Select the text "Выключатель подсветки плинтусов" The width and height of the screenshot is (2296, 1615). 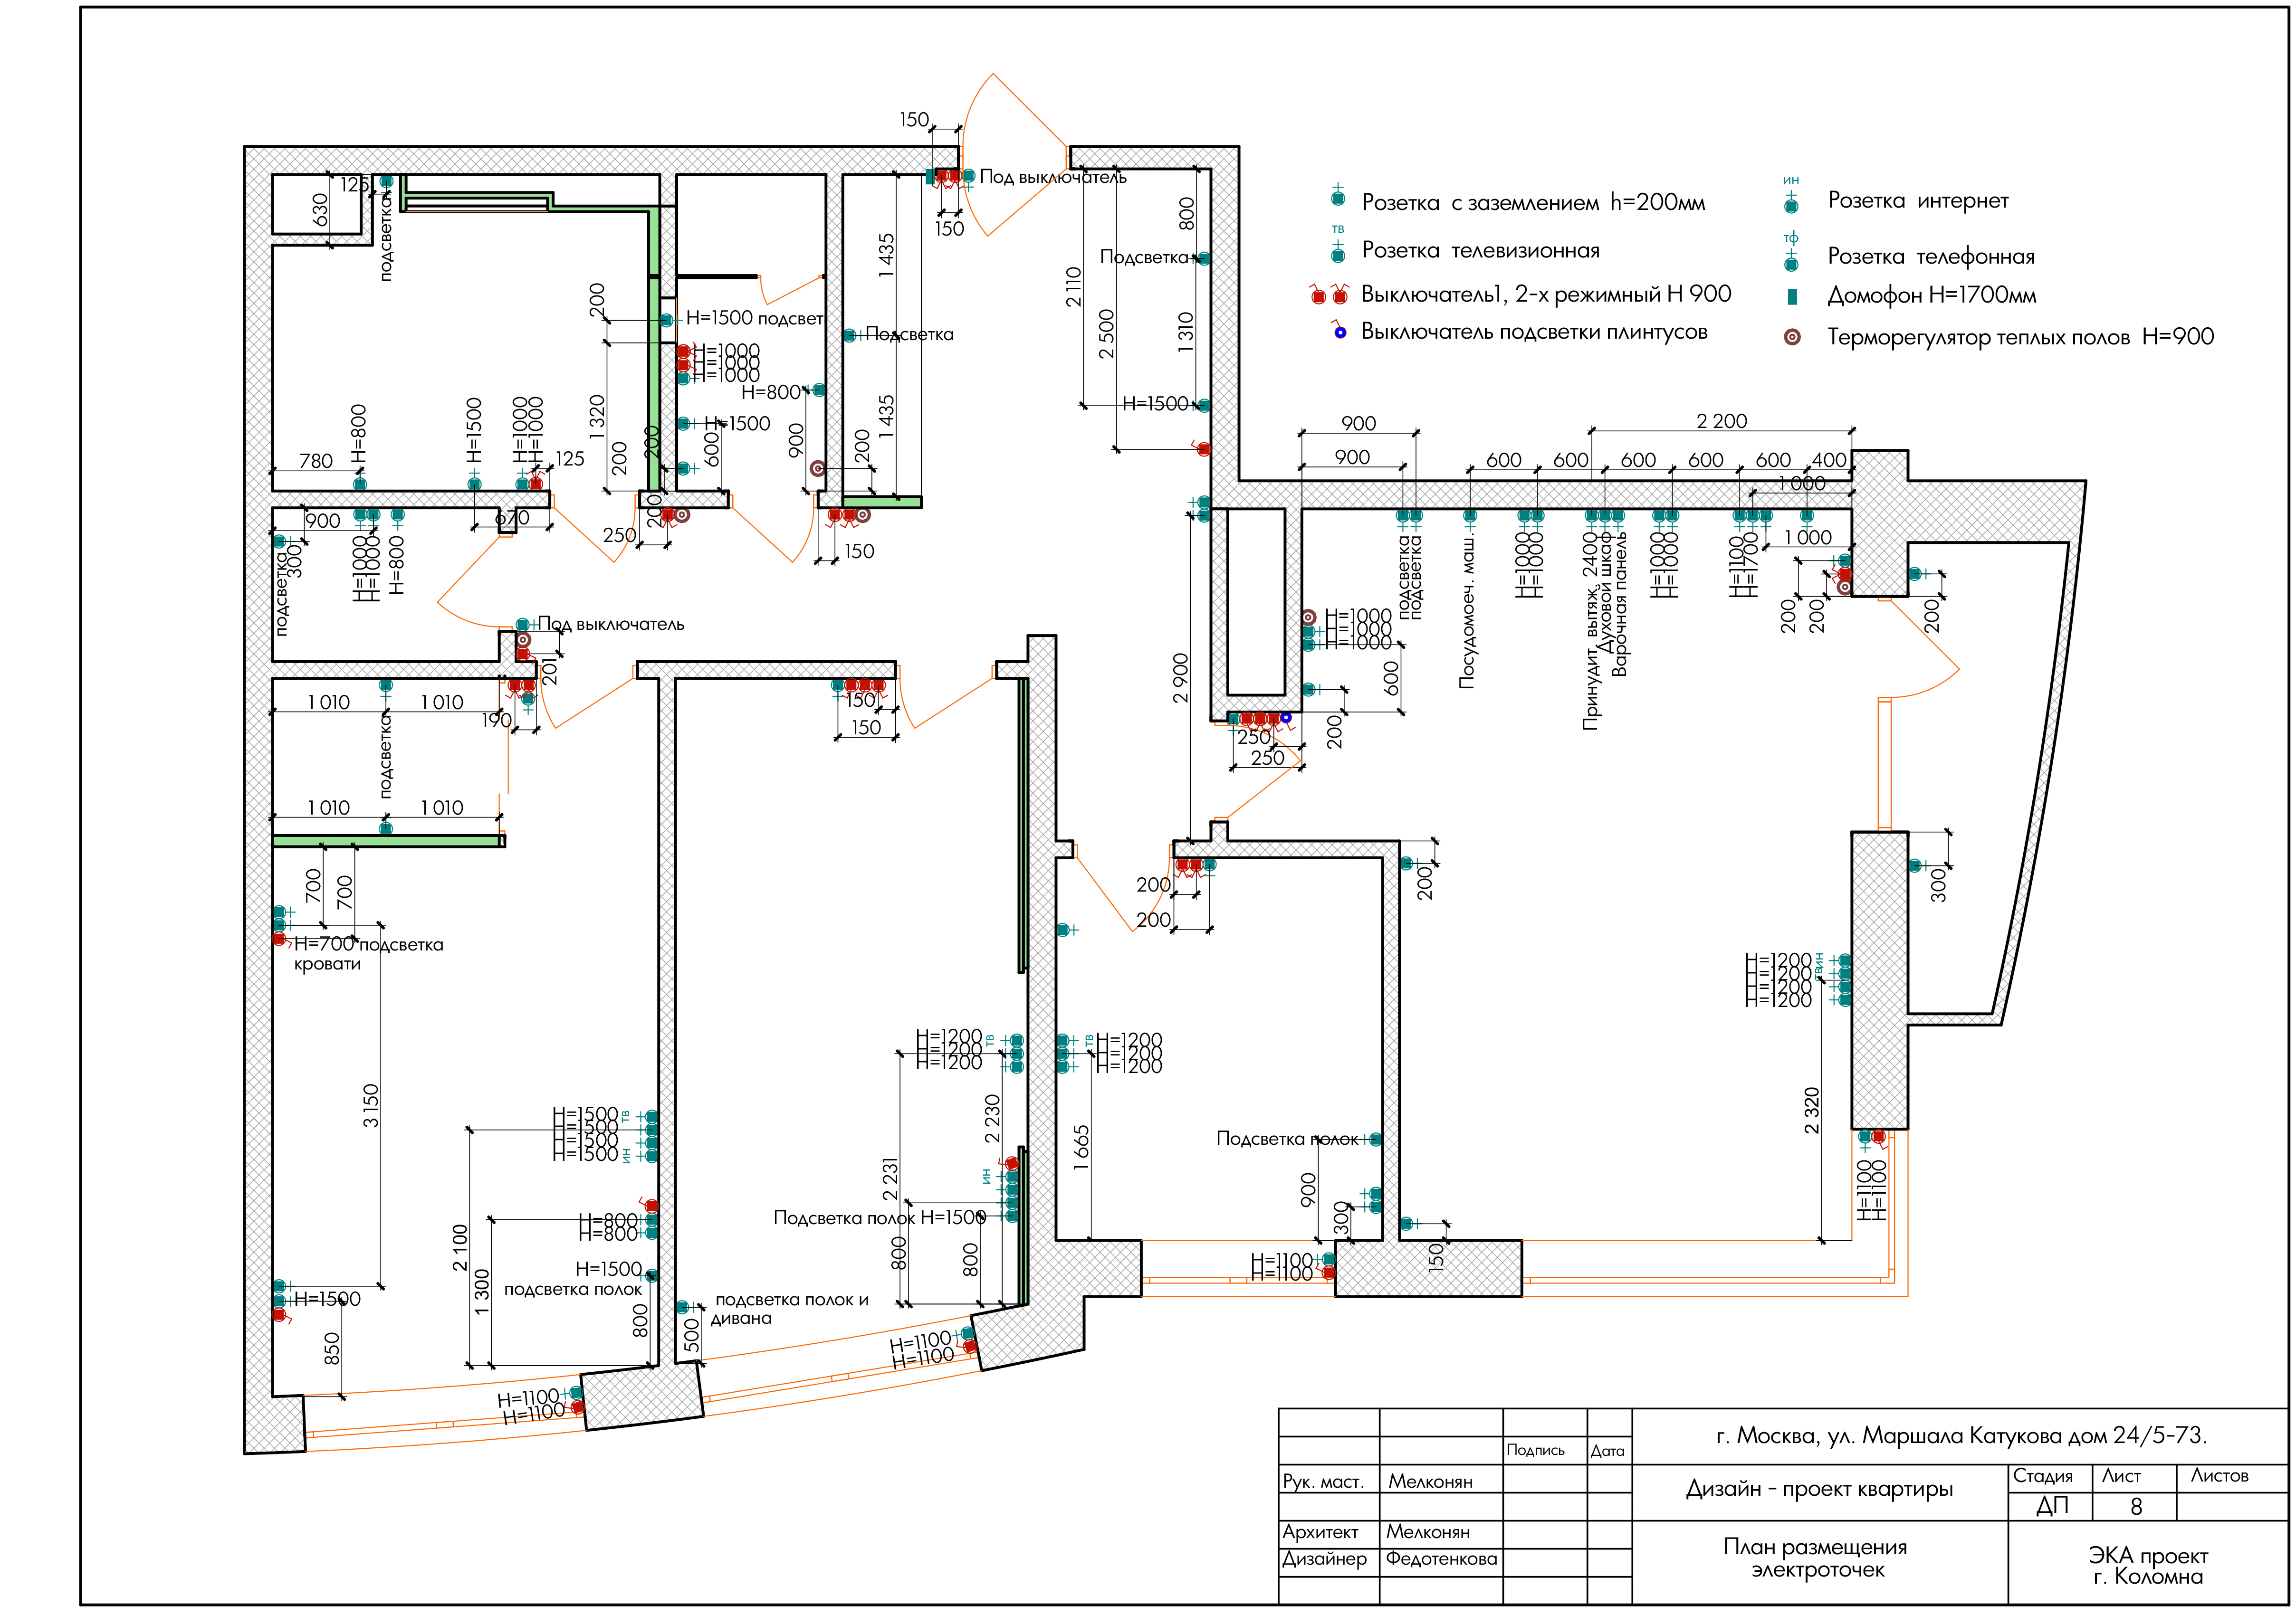[1534, 332]
